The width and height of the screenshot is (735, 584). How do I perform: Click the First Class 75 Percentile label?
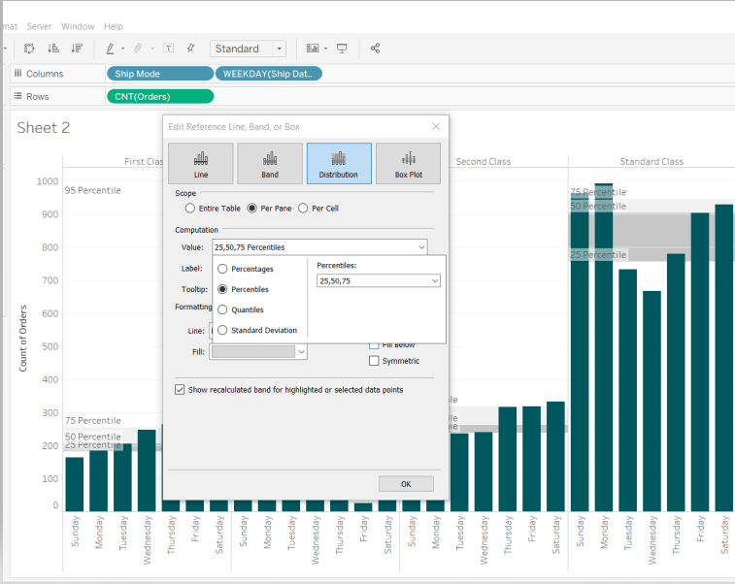click(x=93, y=420)
